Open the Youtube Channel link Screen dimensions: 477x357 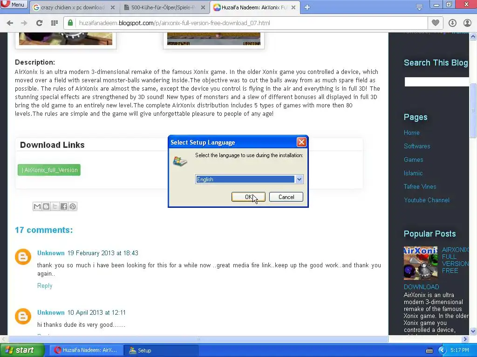click(x=427, y=200)
